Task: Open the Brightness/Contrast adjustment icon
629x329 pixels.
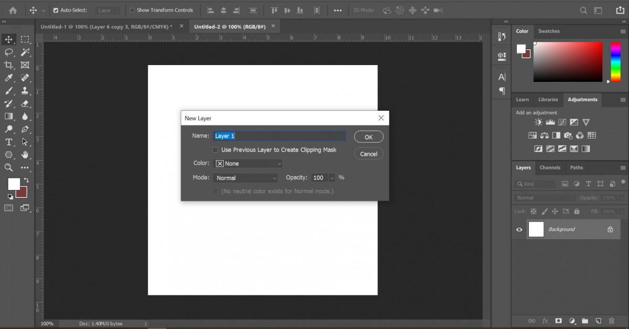Action: click(538, 122)
